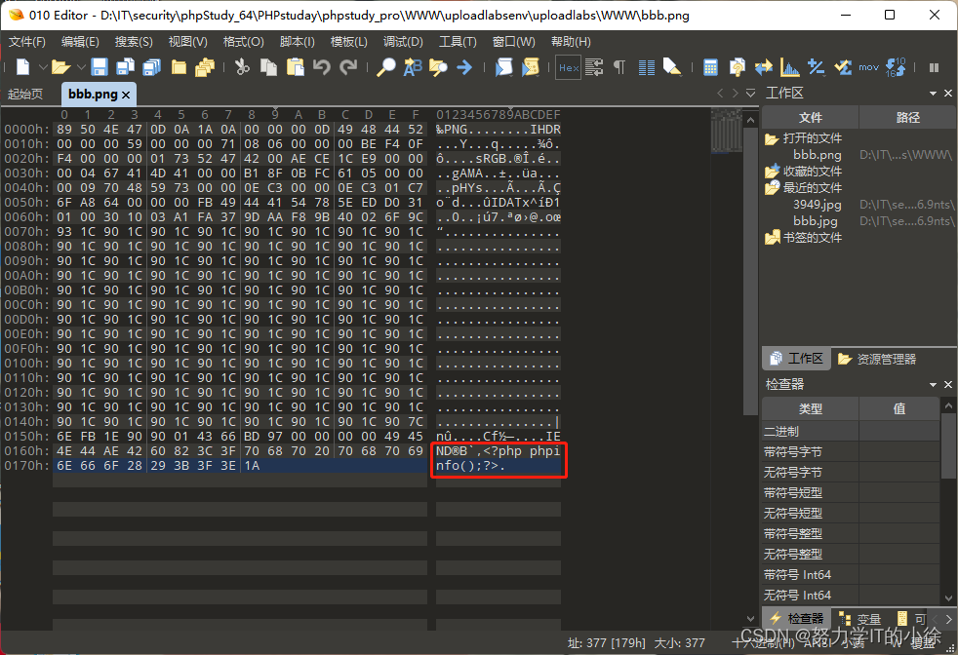Click the Copy icon
This screenshot has height=655, width=958.
268,66
